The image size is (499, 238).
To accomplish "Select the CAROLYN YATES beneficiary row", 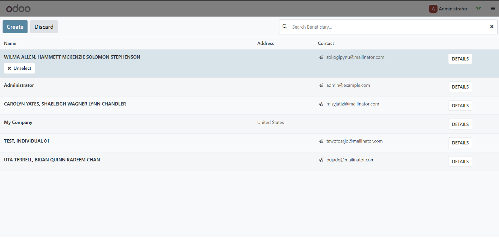I will 65,104.
